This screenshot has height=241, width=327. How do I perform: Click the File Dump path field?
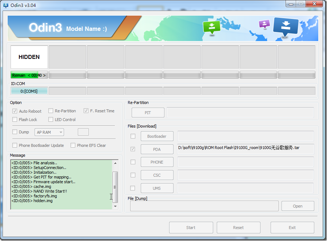click(x=204, y=206)
